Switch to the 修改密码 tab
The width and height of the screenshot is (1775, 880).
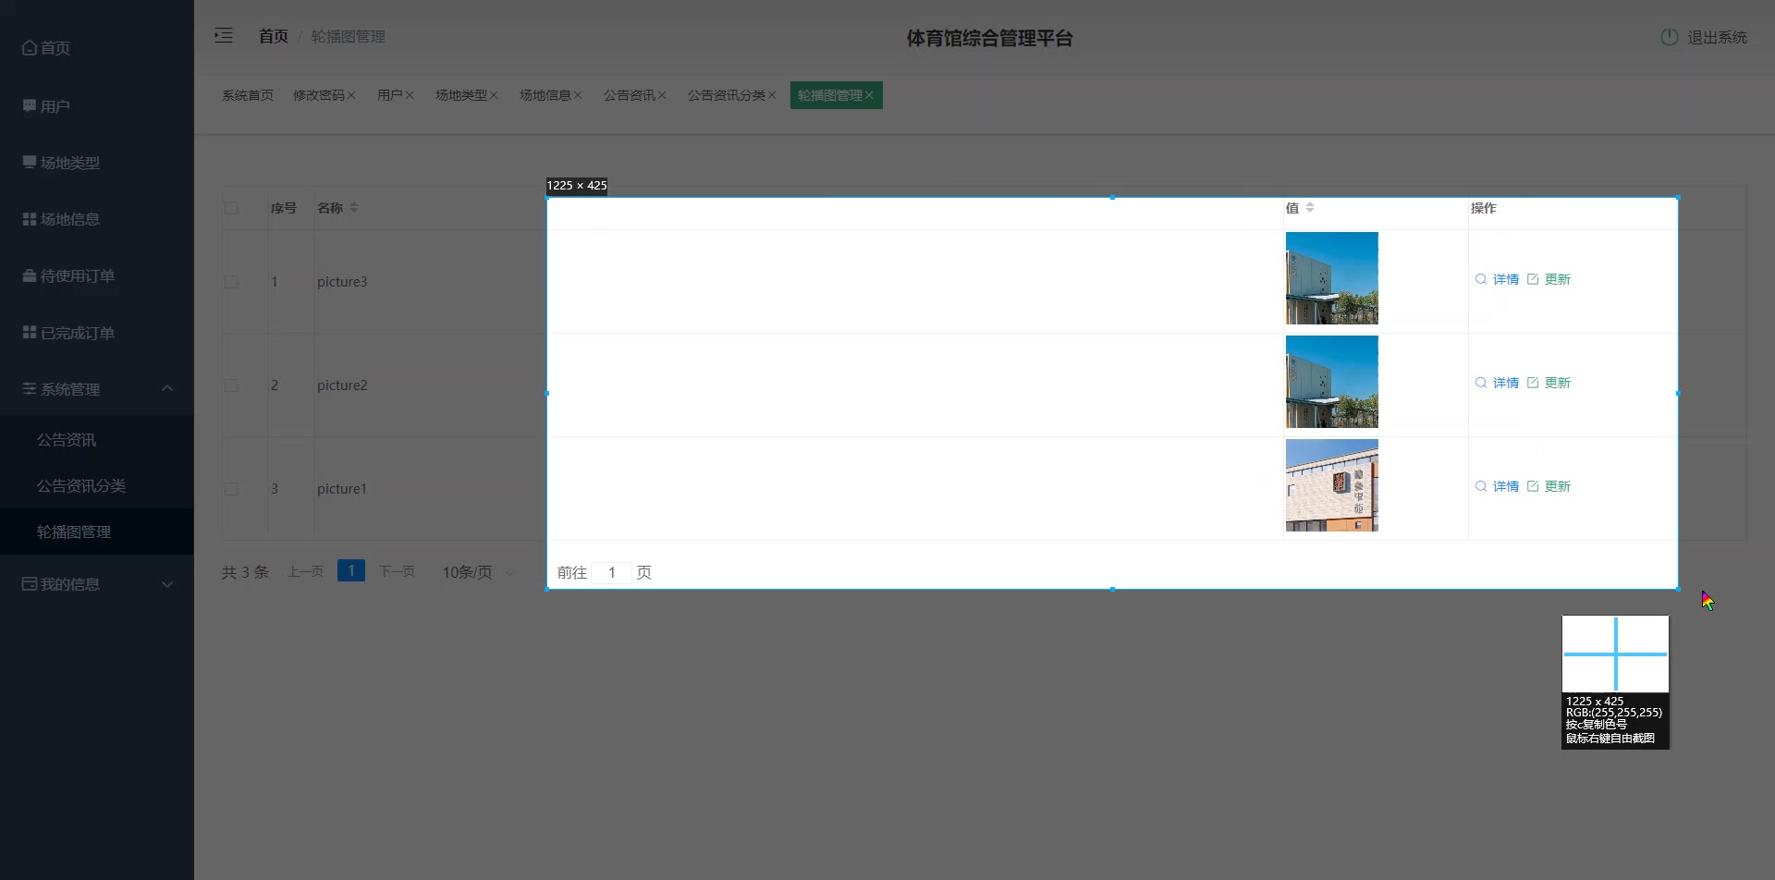click(x=319, y=95)
